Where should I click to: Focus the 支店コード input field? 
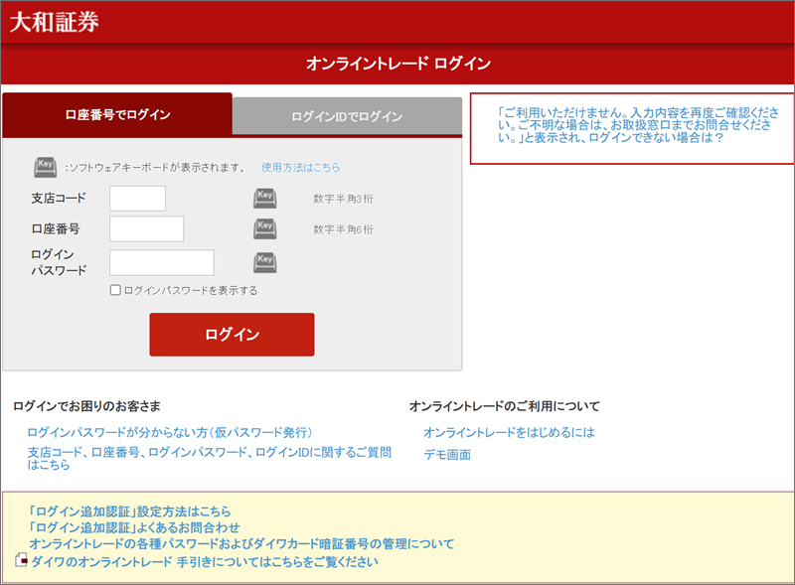point(137,199)
